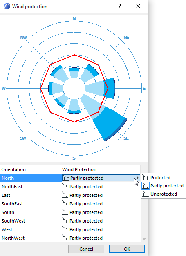
Task: Click the North row protection icon
Action: 66,178
